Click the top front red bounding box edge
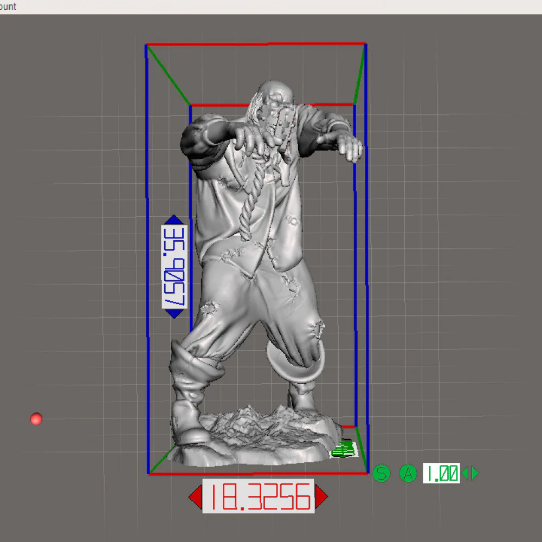 click(256, 44)
